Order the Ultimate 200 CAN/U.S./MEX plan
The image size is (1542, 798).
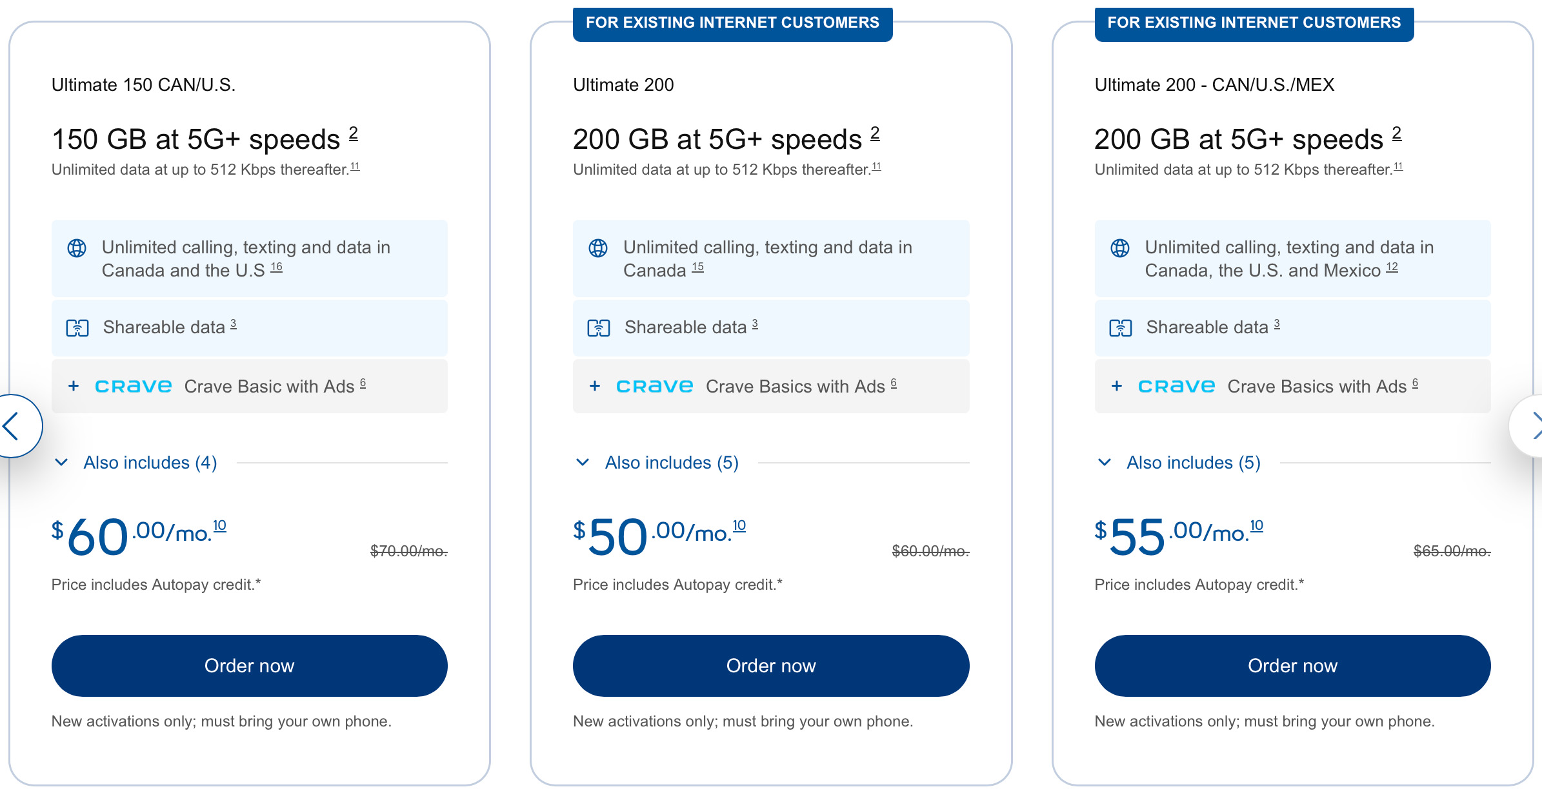pyautogui.click(x=1292, y=666)
